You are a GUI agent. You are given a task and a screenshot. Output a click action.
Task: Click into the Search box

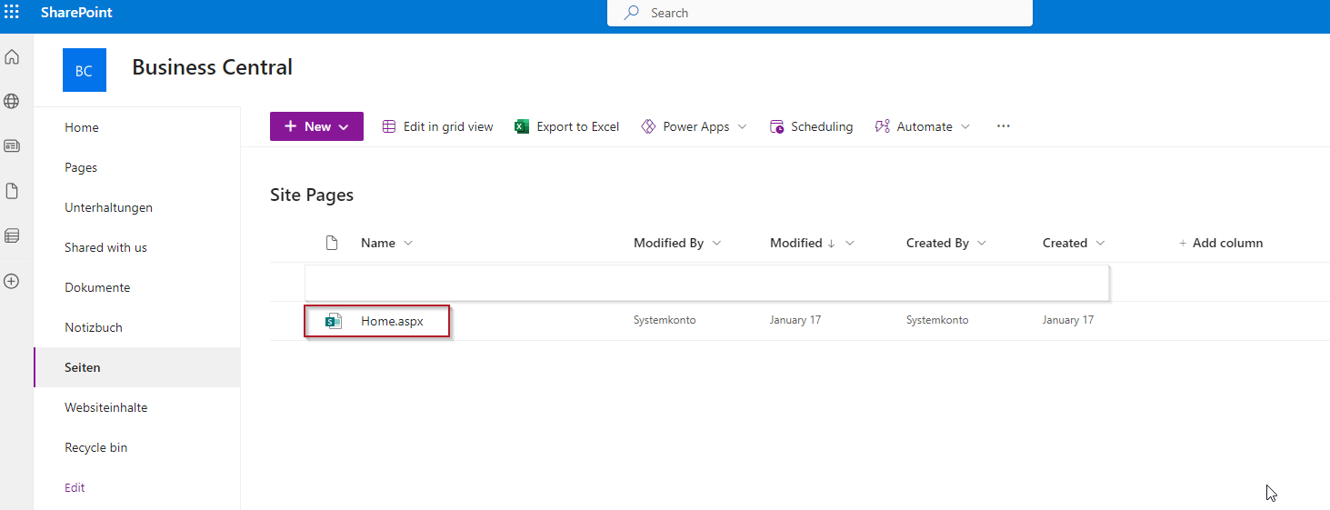pos(820,13)
